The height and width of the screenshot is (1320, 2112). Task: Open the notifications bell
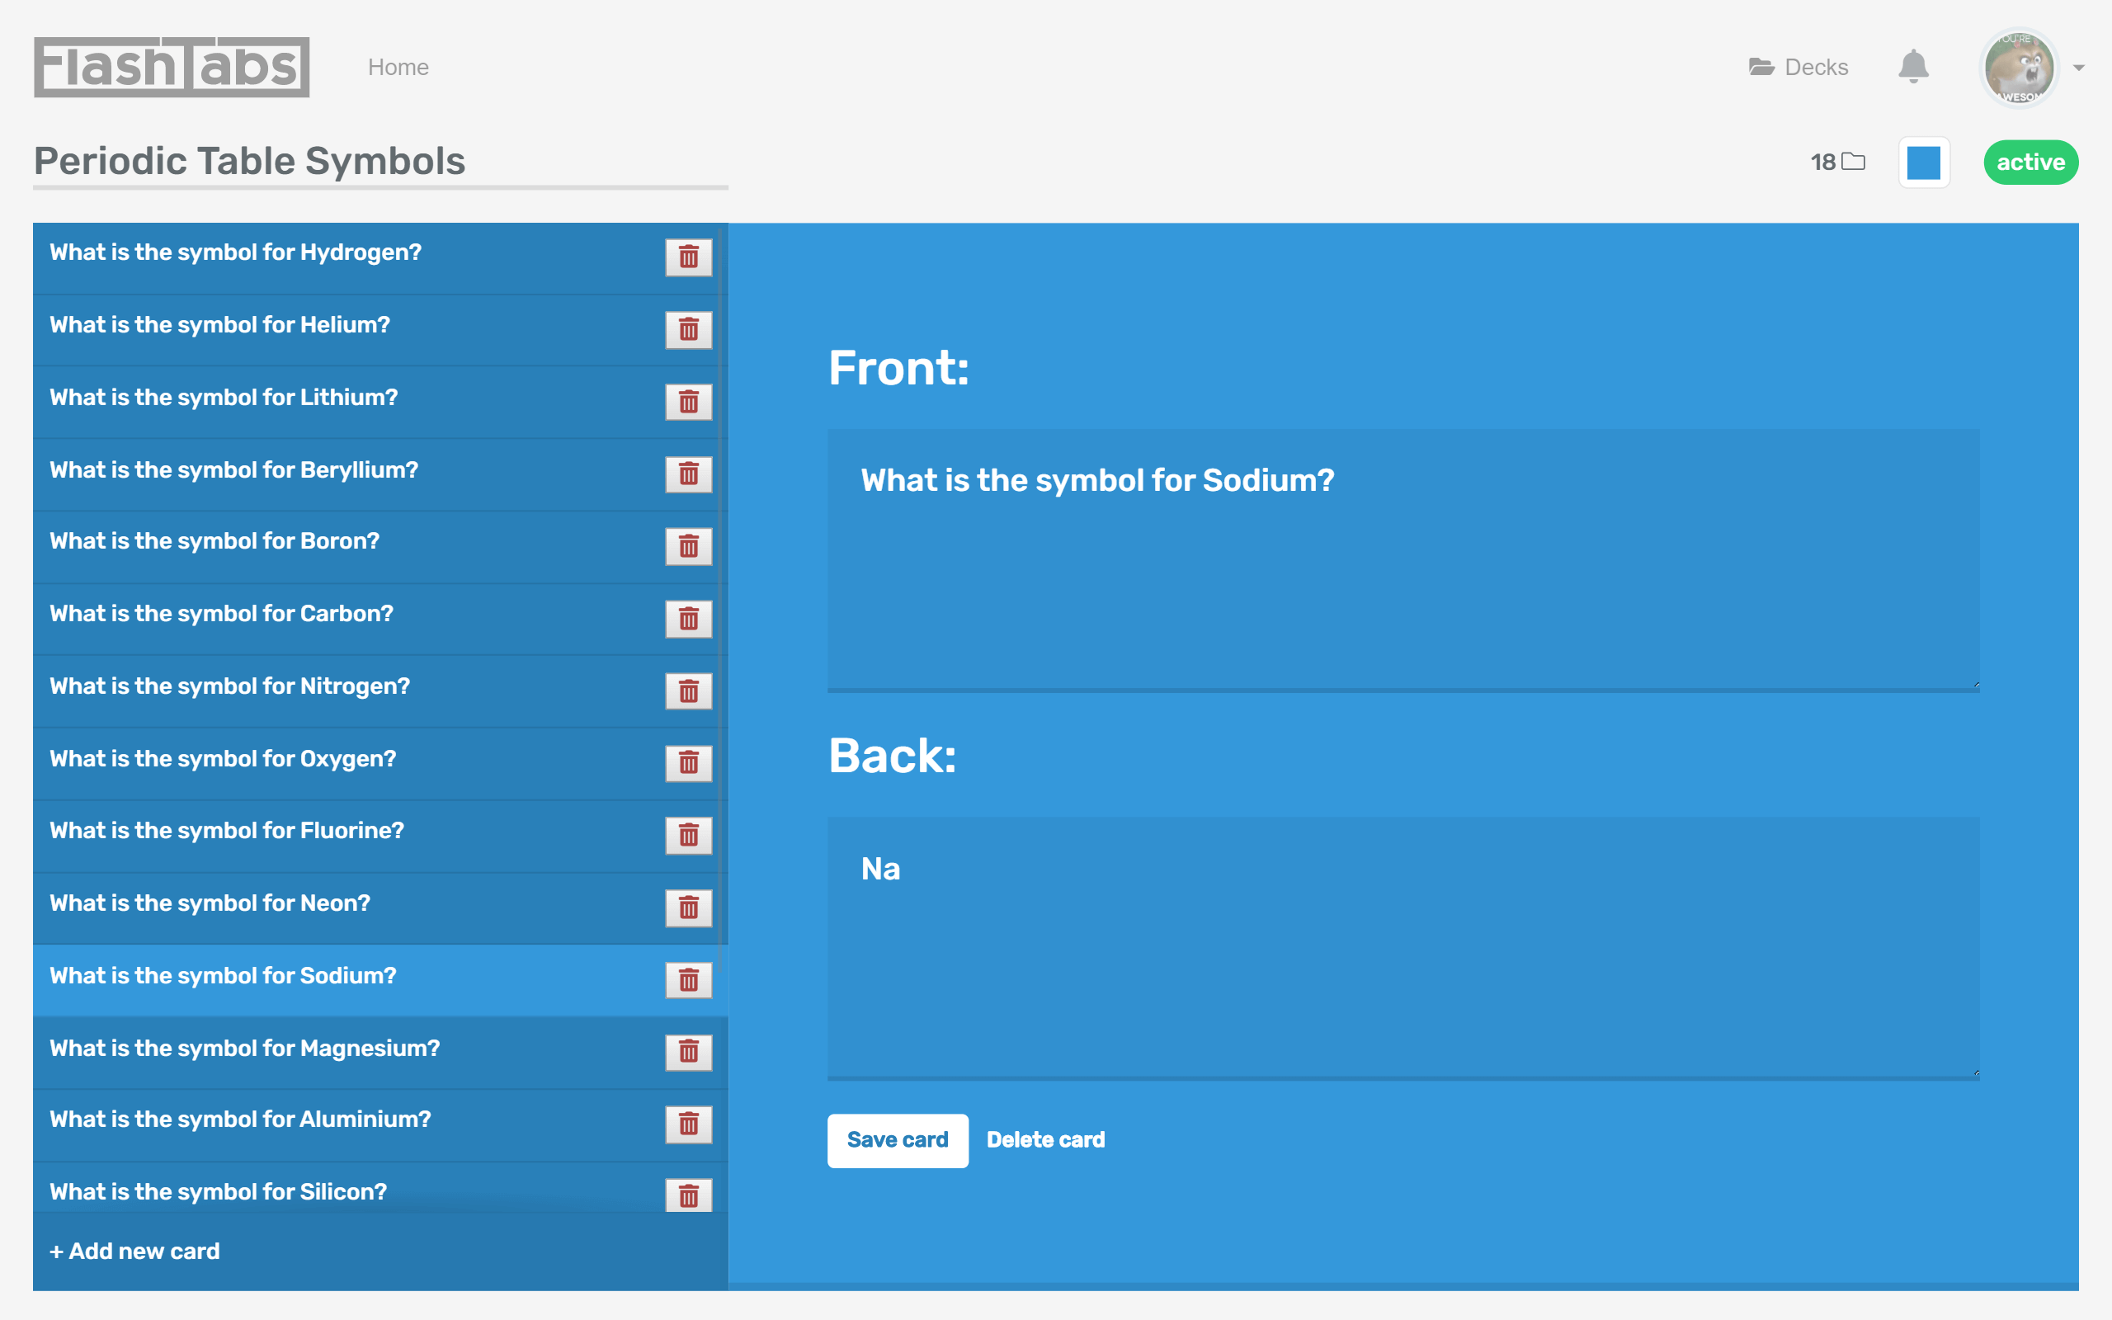[x=1913, y=67]
